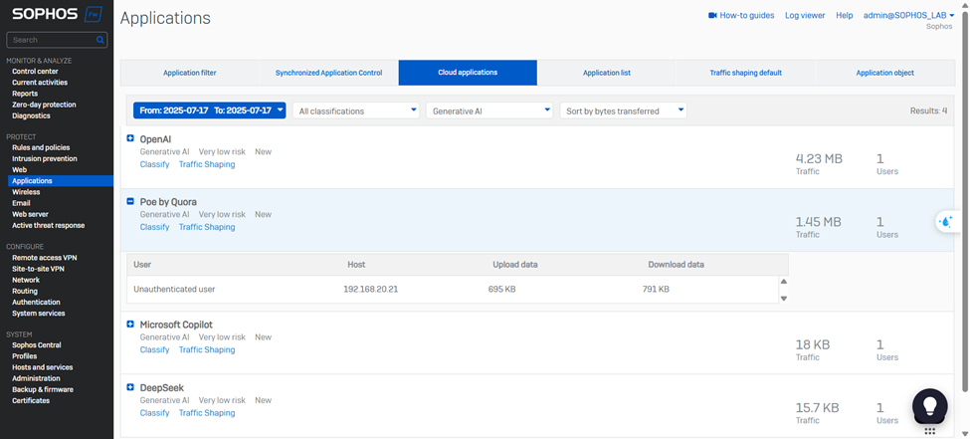Open Wireless in sidebar

tap(25, 192)
